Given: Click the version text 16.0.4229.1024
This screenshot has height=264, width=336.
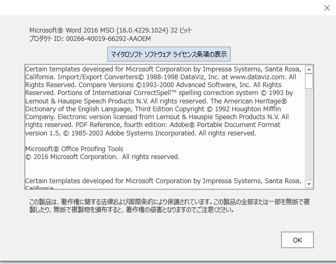Looking at the screenshot, I should 142,30.
